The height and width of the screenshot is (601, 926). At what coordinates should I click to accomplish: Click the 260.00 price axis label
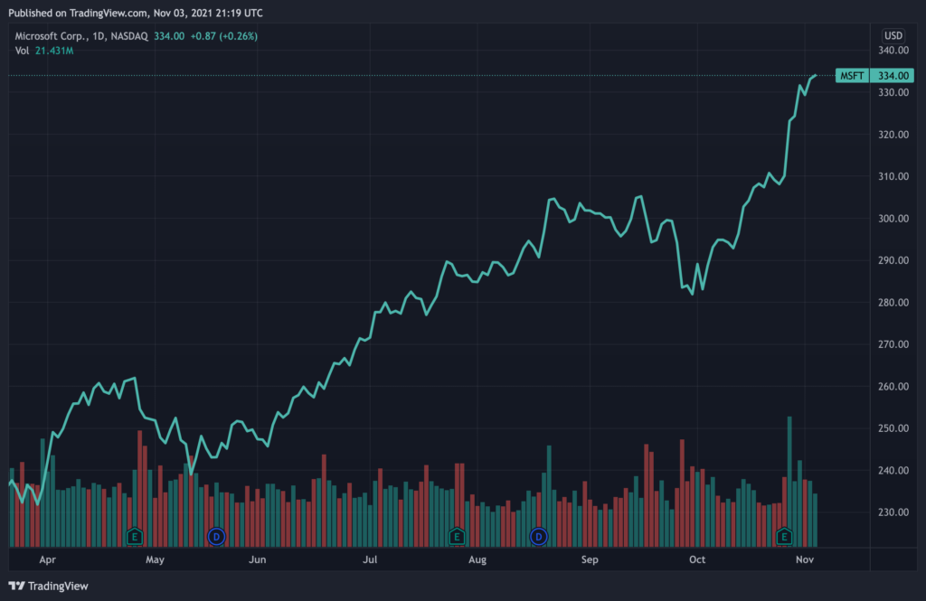click(893, 387)
